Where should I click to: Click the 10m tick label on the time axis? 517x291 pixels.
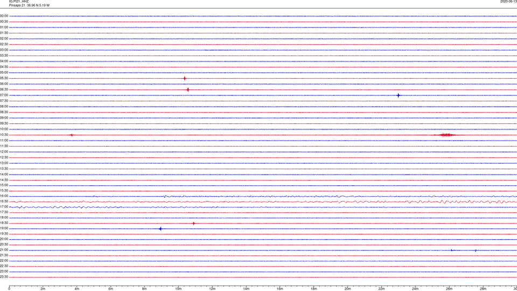178,289
